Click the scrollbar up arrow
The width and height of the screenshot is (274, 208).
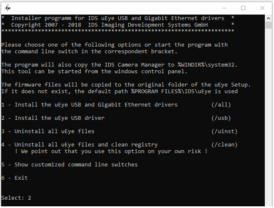(269, 18)
